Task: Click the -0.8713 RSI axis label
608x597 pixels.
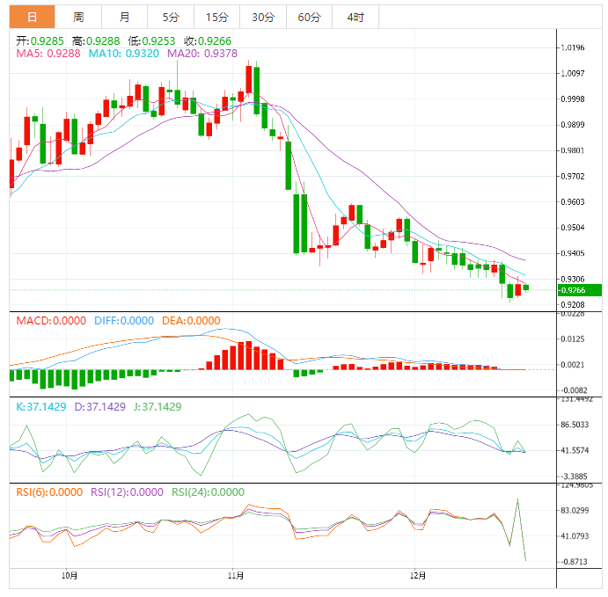Action: (x=575, y=562)
